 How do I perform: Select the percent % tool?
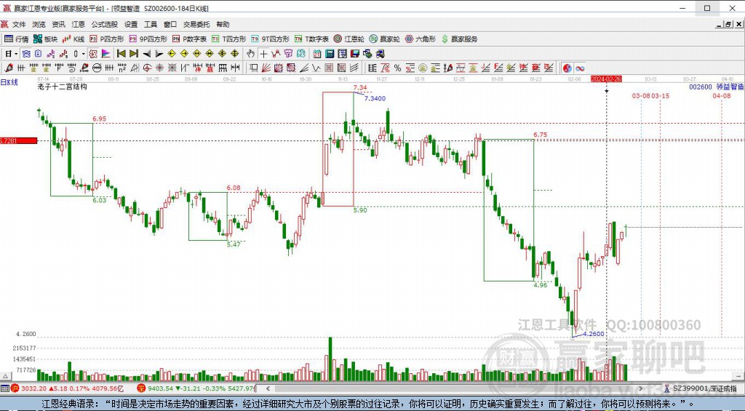click(x=397, y=68)
